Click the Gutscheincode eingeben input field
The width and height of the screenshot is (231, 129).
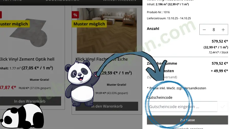click(182, 106)
